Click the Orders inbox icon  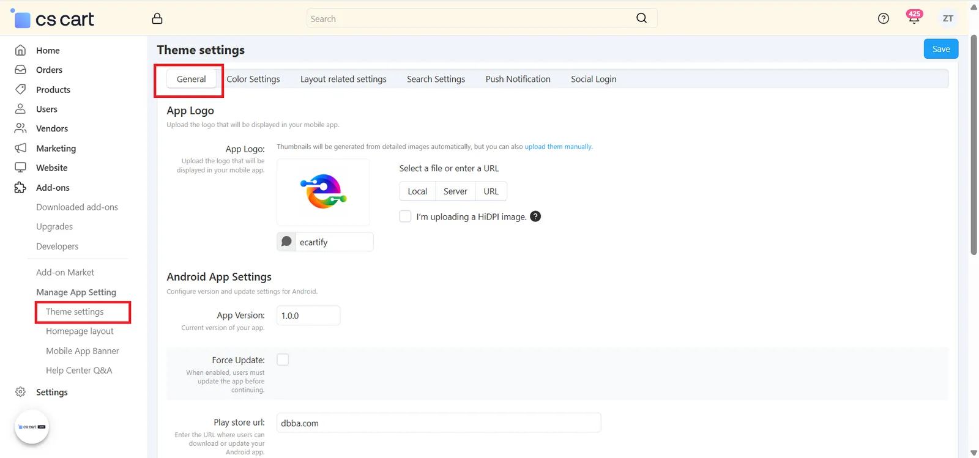[x=20, y=70]
